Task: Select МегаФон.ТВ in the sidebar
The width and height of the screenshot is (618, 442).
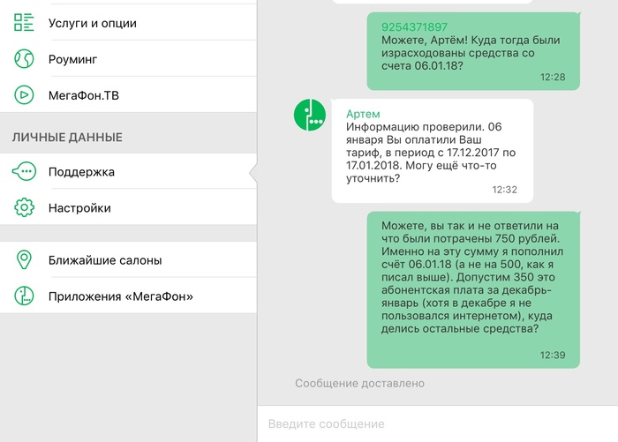Action: (83, 94)
